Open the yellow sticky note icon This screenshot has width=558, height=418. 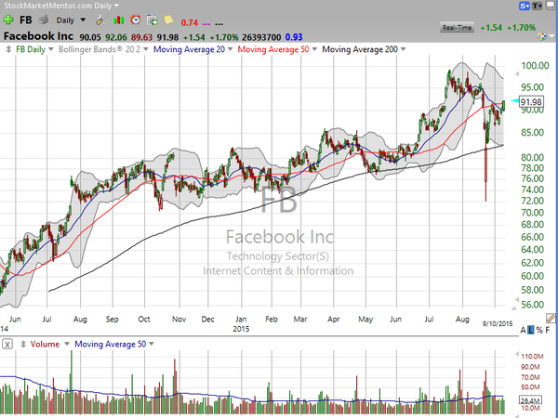coord(168,20)
